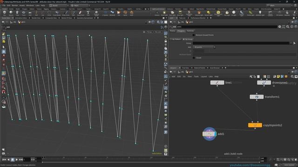Select the Font shelf tool
This screenshot has width=298, height=167.
click(88, 13)
